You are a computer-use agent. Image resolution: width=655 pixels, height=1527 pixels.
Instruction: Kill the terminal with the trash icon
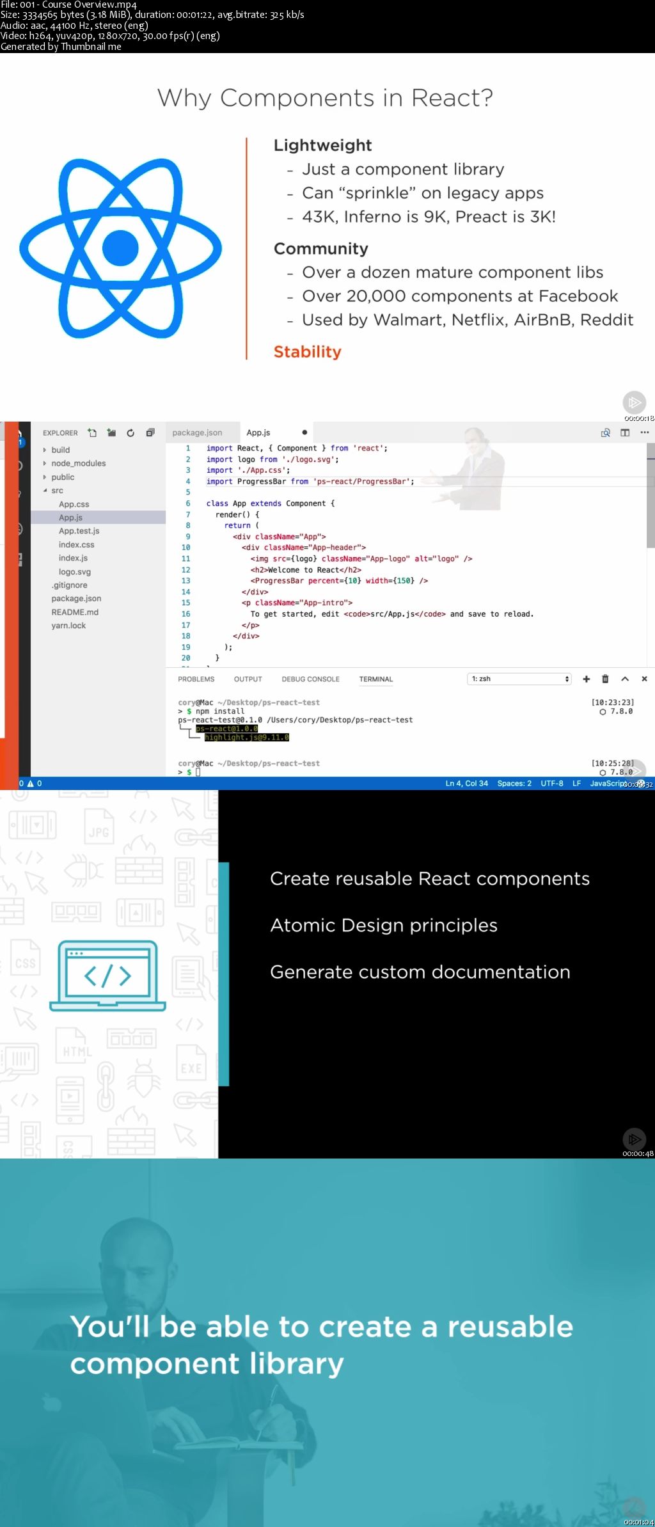click(x=605, y=679)
